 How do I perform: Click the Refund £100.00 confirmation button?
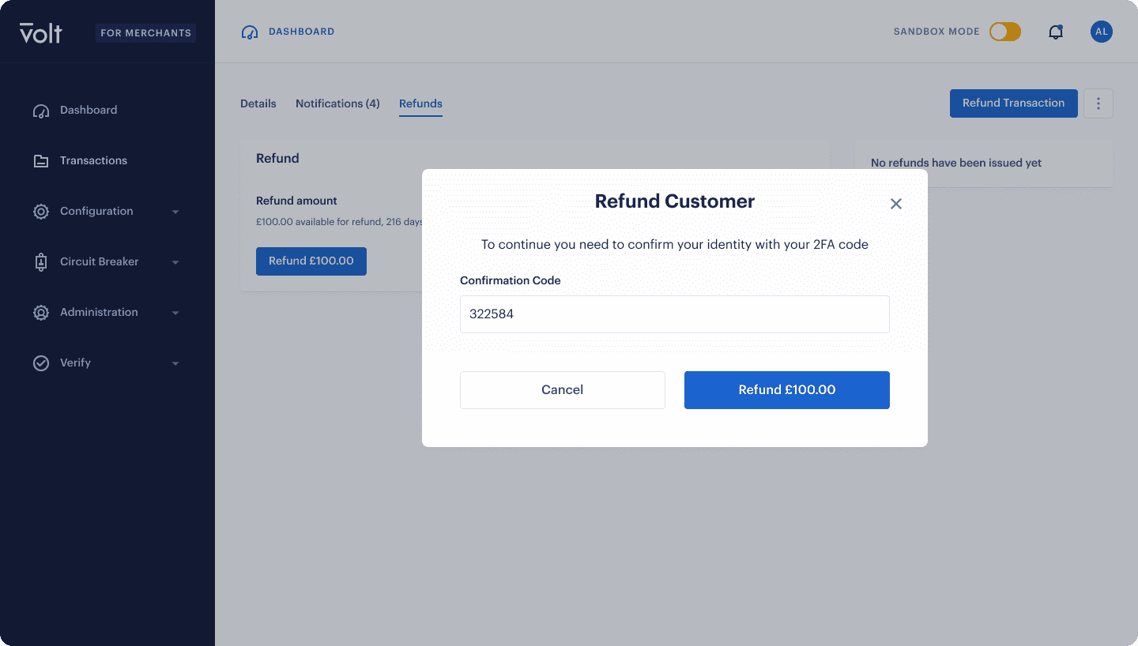click(x=786, y=389)
